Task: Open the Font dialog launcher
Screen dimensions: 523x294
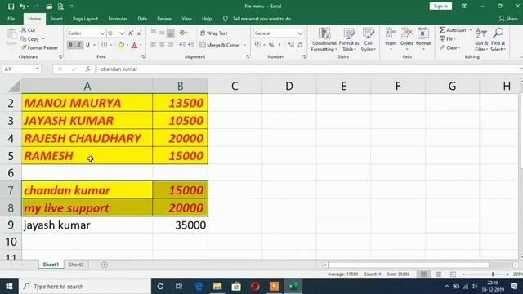Action: pos(143,57)
